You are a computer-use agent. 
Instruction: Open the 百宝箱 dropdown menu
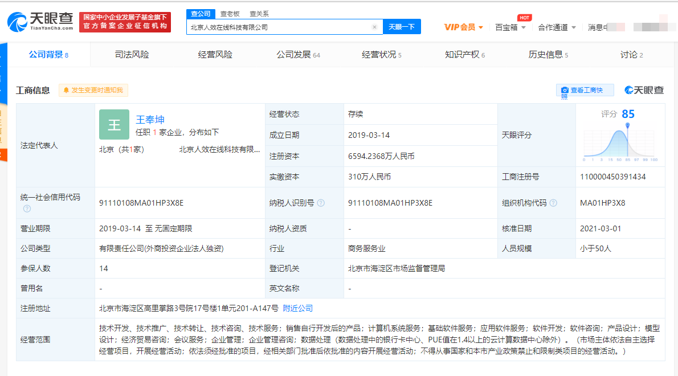click(x=510, y=27)
